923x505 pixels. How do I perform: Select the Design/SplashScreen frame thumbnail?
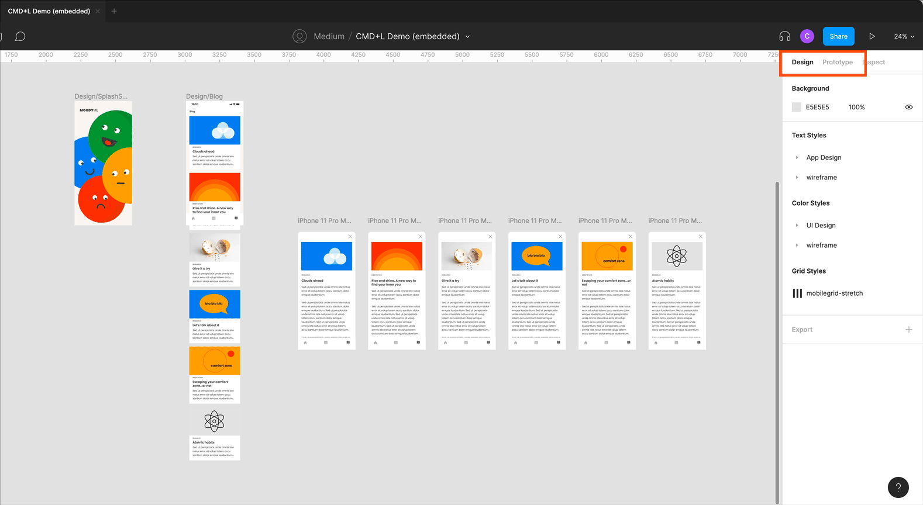103,163
